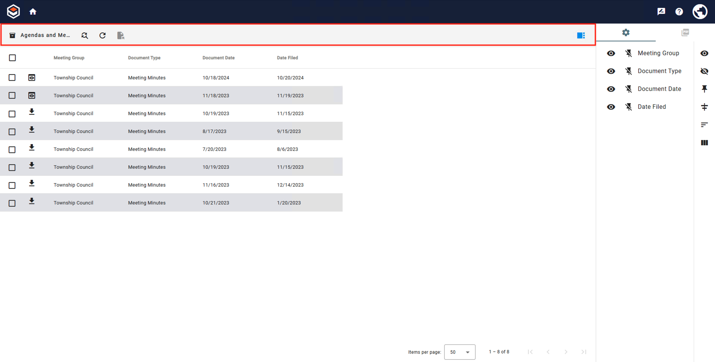
Task: Open the help question mark icon
Action: [679, 12]
